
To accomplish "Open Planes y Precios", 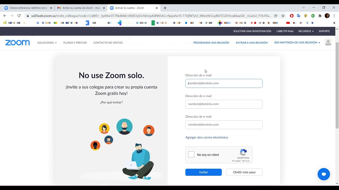I will pyautogui.click(x=75, y=43).
